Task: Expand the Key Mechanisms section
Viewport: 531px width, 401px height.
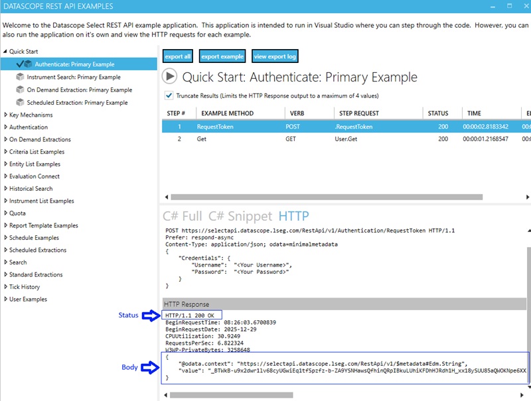Action: [x=5, y=115]
